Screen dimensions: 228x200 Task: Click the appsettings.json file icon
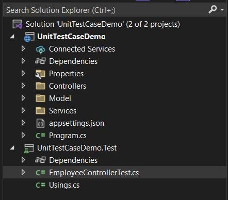tap(40, 123)
